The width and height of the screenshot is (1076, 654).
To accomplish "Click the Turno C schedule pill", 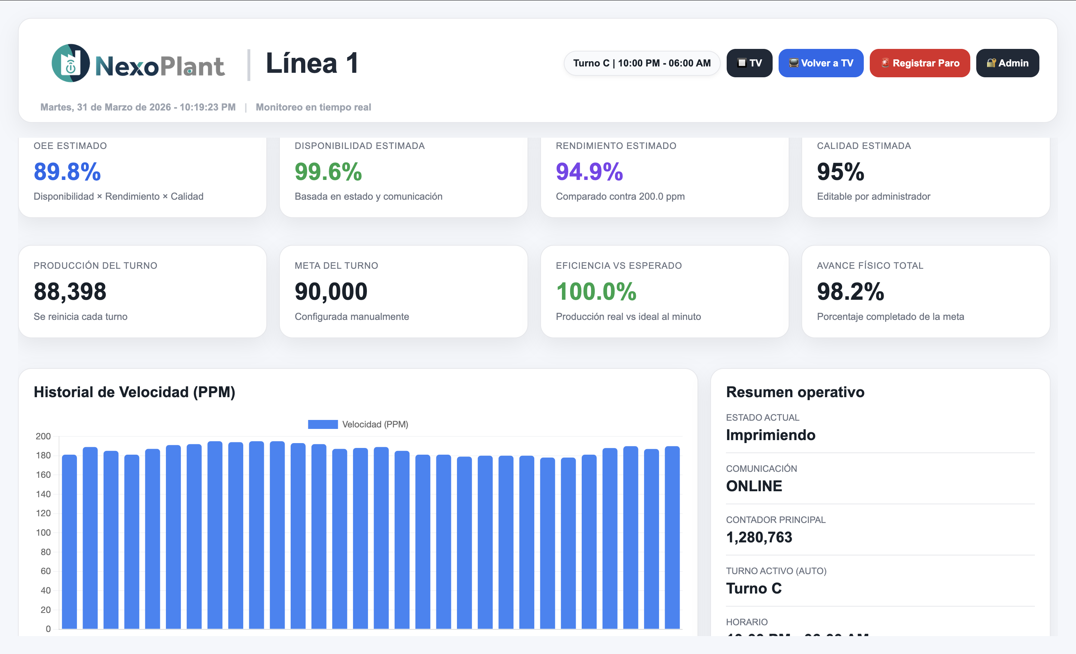I will [641, 63].
